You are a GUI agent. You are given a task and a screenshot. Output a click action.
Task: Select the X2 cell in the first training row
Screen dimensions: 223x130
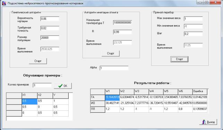pyautogui.click(x=45, y=102)
